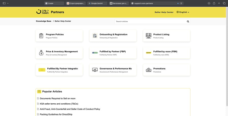
Task: Open a new tab with plus icon
Action: coord(219,3)
